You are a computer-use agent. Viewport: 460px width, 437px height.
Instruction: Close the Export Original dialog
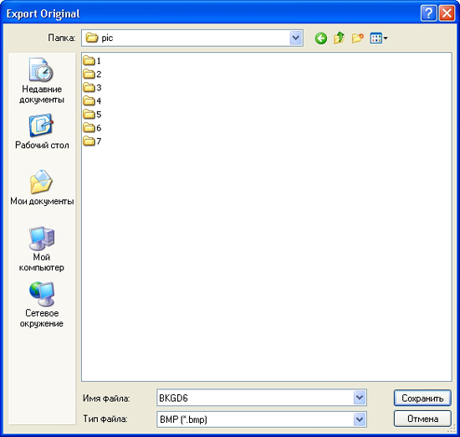pos(447,13)
